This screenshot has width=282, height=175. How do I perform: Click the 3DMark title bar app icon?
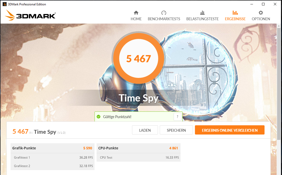tap(5, 4)
